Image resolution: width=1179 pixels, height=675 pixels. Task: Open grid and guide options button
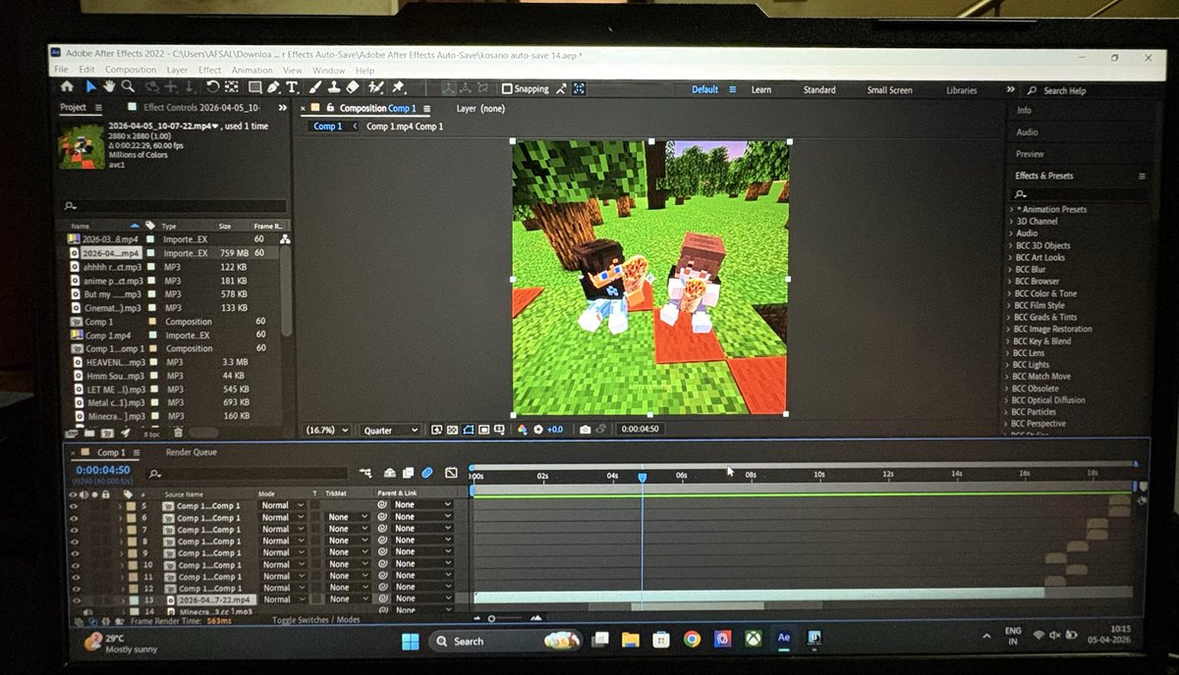(x=499, y=430)
